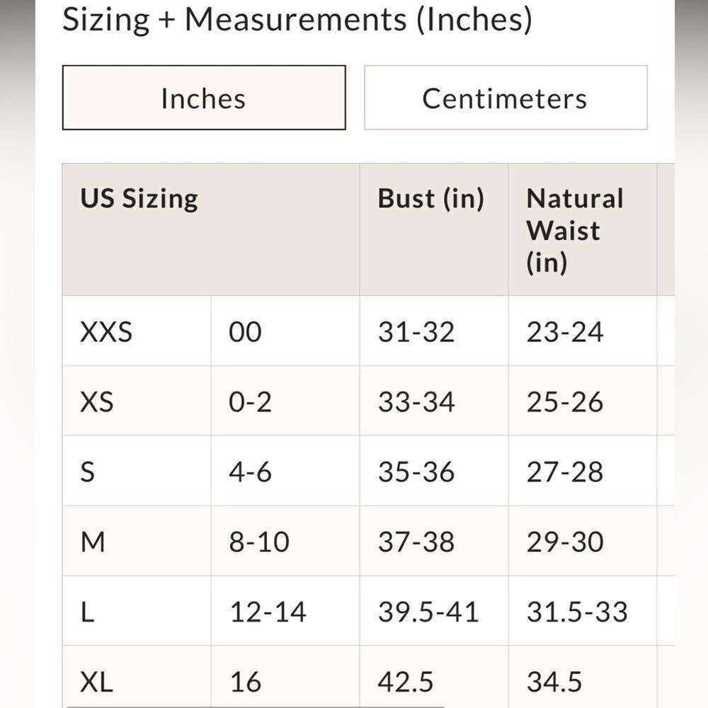Click the 39.5-41 bust measurement
This screenshot has width=708, height=708.
click(x=428, y=612)
